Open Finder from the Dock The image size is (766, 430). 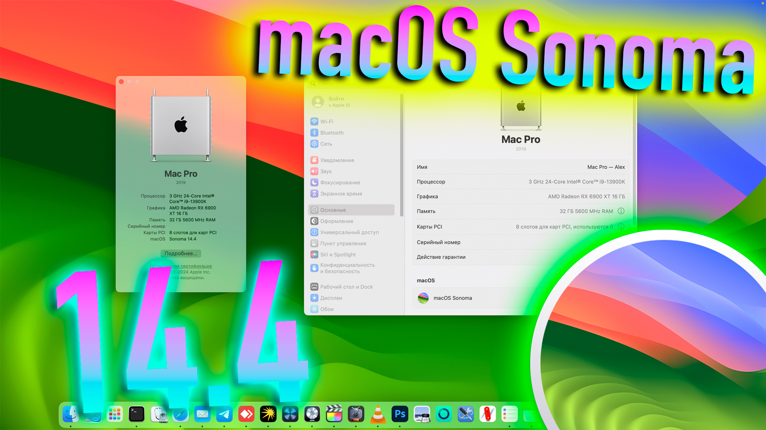click(71, 414)
